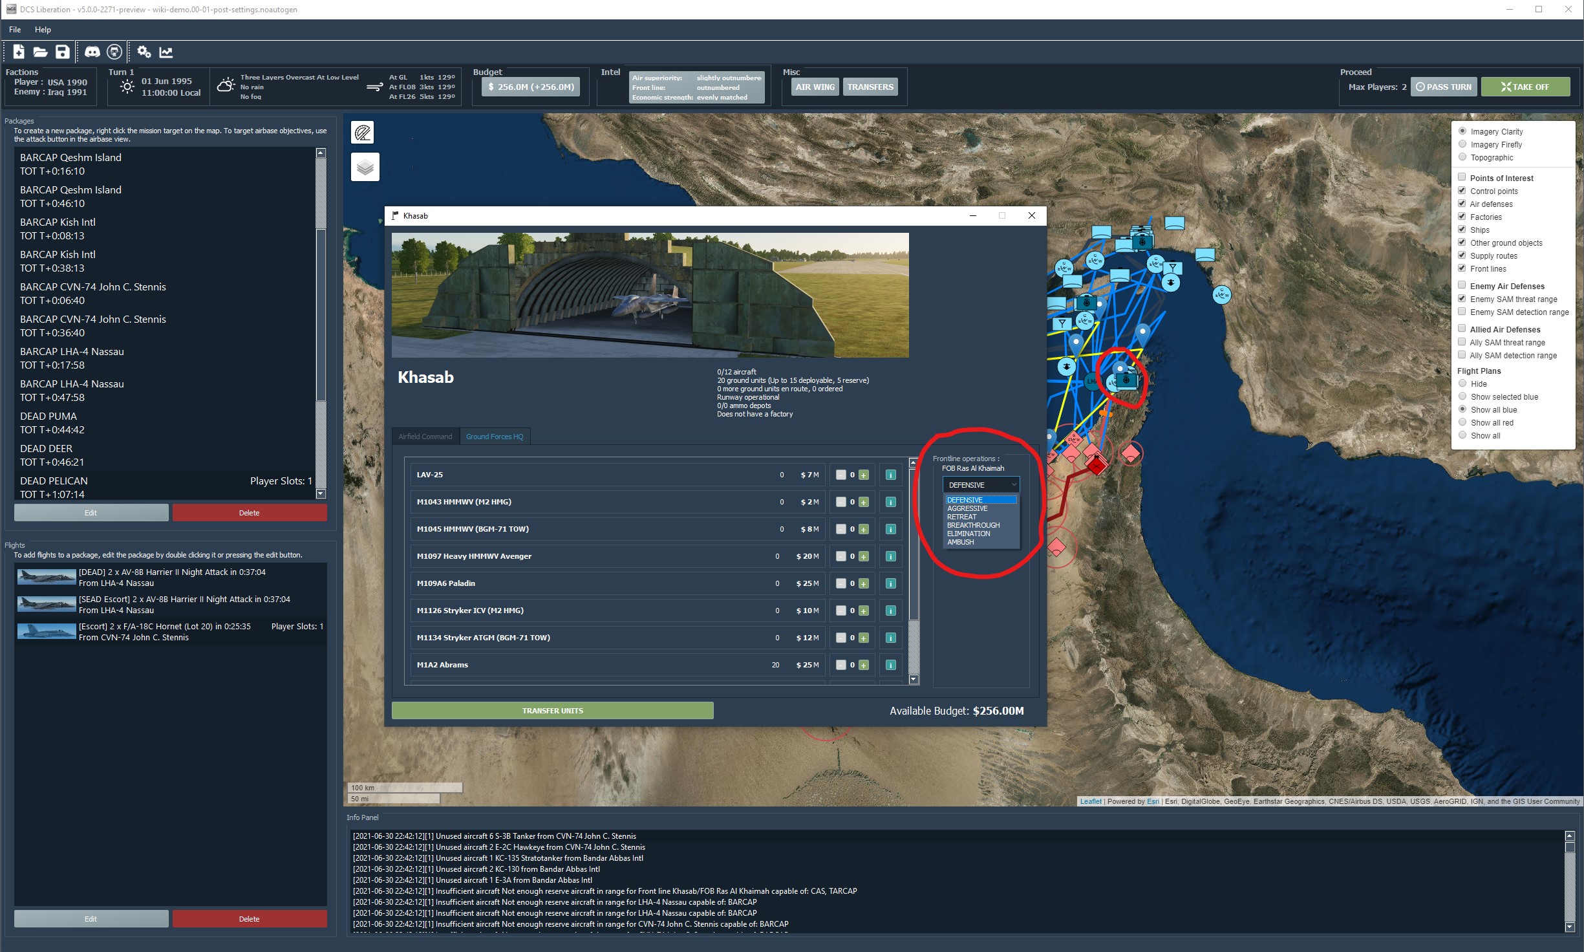
Task: Click the Discord toolbar icon
Action: coord(92,52)
